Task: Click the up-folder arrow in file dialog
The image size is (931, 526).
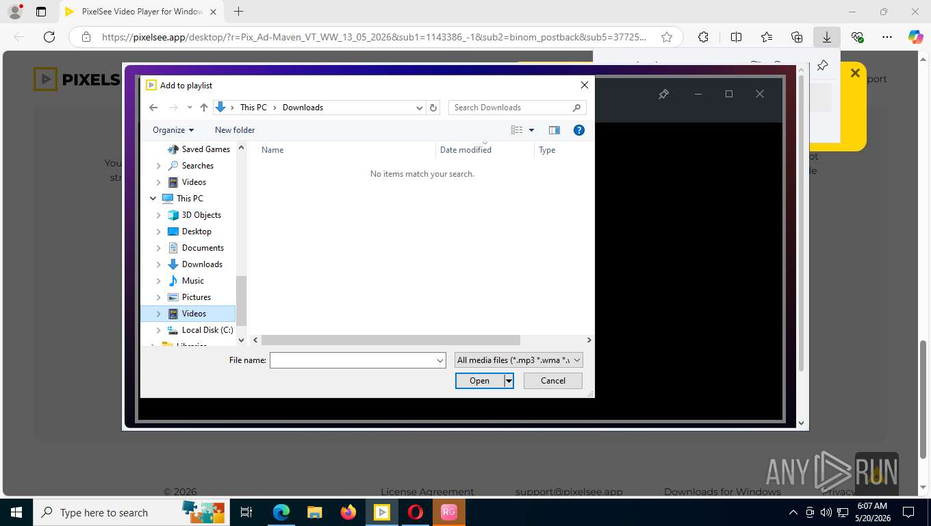Action: click(204, 108)
